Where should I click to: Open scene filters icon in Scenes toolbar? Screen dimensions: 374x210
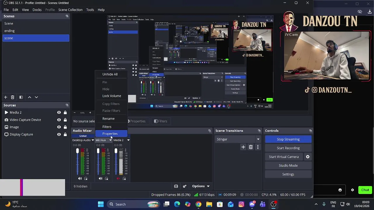pyautogui.click(x=21, y=97)
